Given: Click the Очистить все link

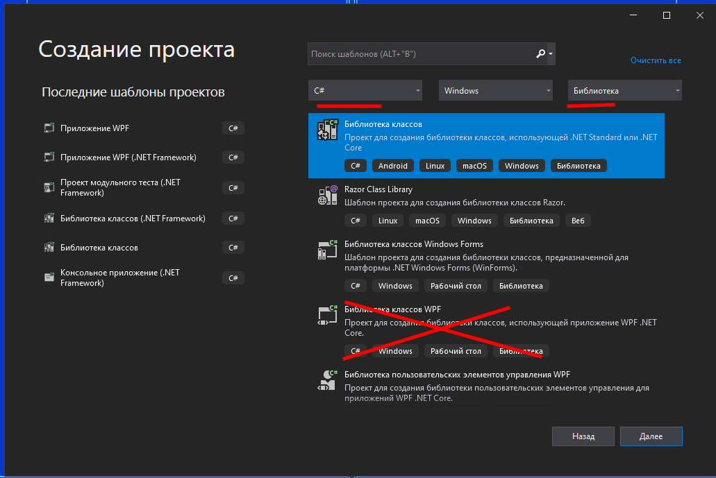Looking at the screenshot, I should (655, 60).
